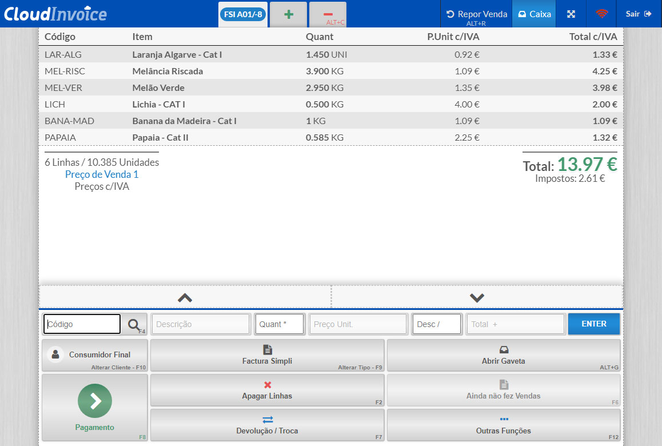
Task: Select the Banana da Madeira line
Action: tap(331, 121)
